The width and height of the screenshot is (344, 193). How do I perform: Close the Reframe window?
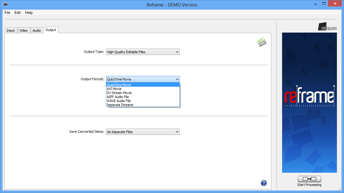coord(335,3)
